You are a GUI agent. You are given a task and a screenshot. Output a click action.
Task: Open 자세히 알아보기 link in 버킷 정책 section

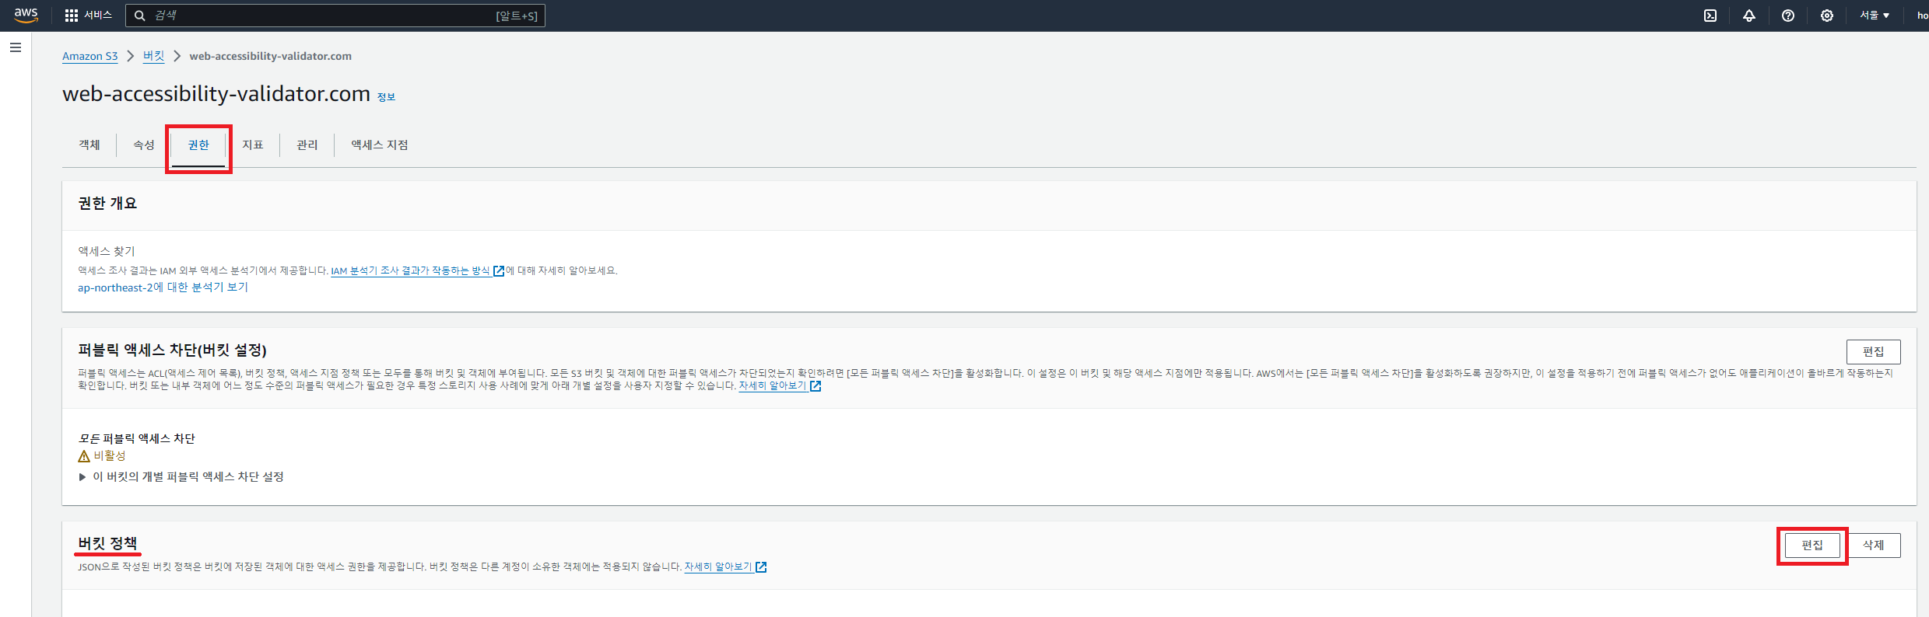coord(717,566)
